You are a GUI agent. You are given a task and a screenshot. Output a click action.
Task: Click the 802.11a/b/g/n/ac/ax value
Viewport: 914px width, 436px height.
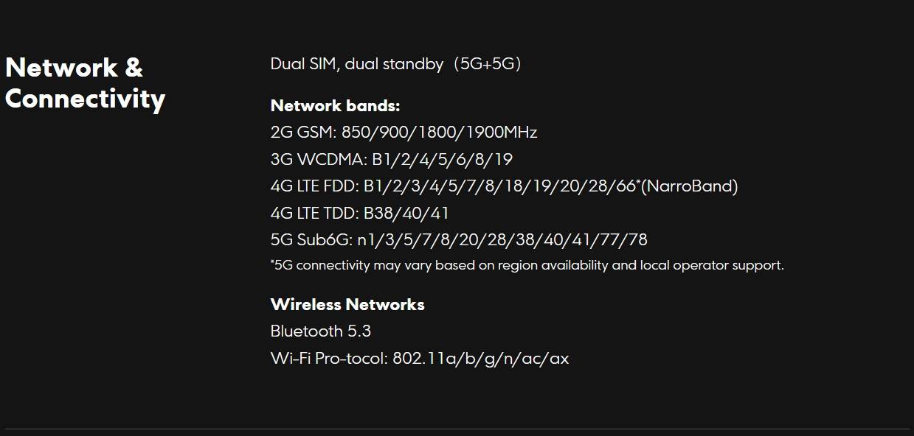tap(481, 359)
